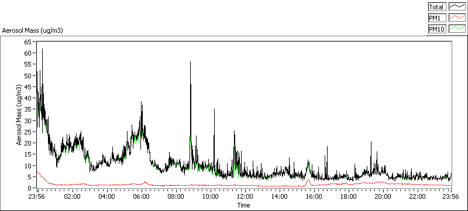Click the 06:00 time label

(x=142, y=197)
